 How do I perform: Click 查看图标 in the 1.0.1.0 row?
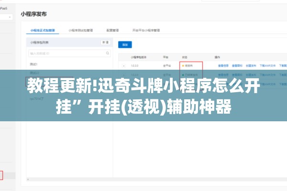tap(237, 65)
